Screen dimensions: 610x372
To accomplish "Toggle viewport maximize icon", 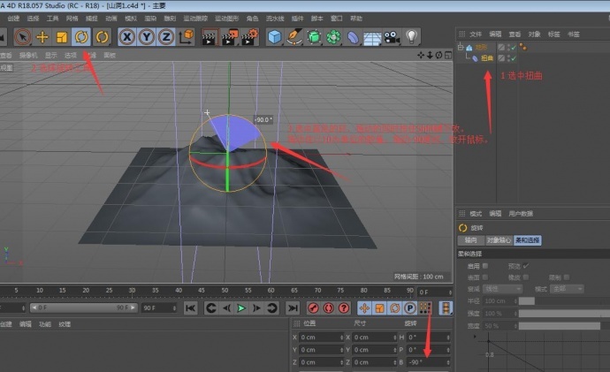I will click(448, 55).
